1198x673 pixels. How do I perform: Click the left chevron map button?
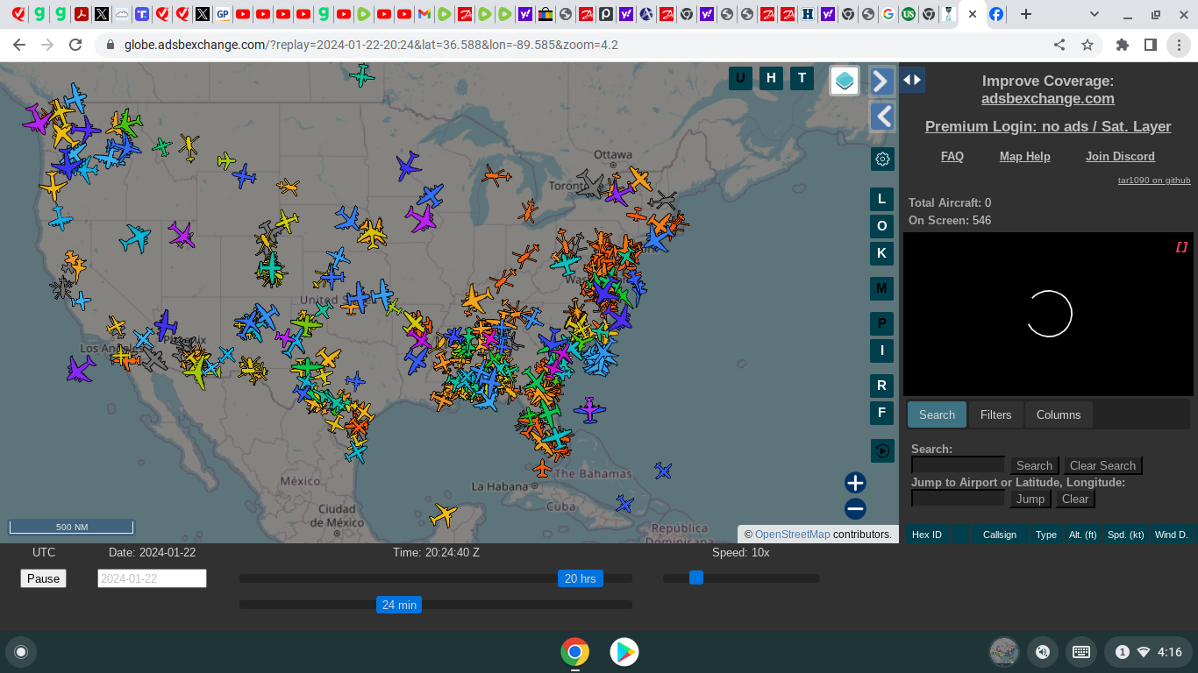[882, 116]
